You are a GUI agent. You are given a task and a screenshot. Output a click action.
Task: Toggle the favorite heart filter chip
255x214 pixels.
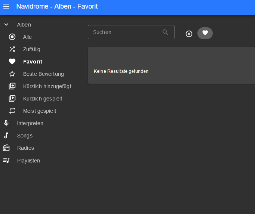click(x=205, y=33)
